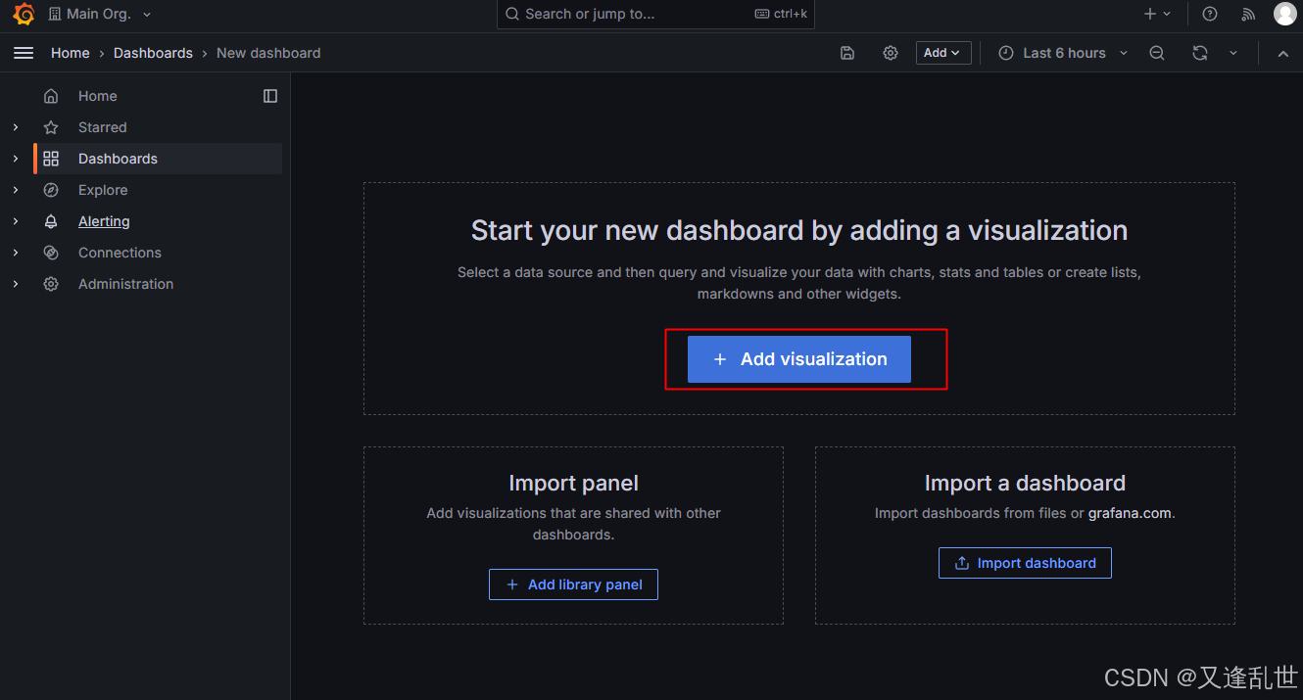Screen dimensions: 1303x700
Task: Click the Connections icon in sidebar
Action: (51, 253)
